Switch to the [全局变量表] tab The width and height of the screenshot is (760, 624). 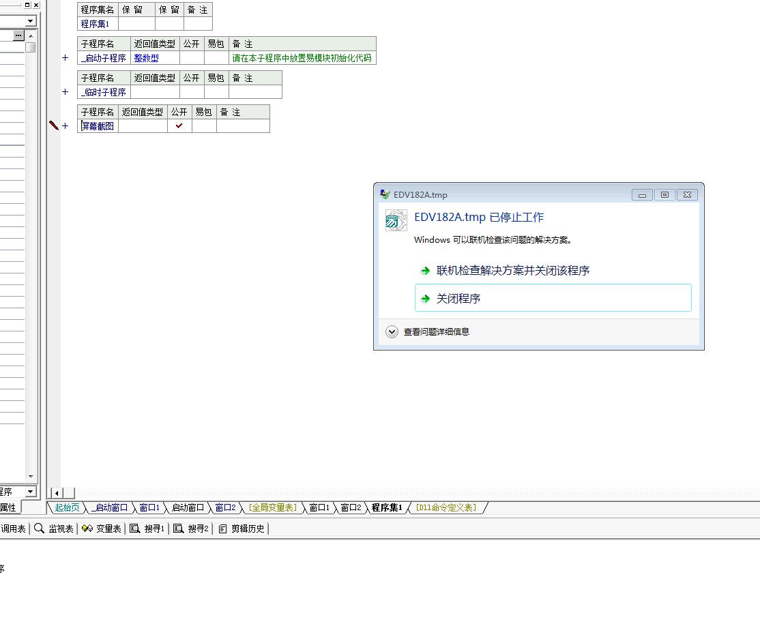272,508
